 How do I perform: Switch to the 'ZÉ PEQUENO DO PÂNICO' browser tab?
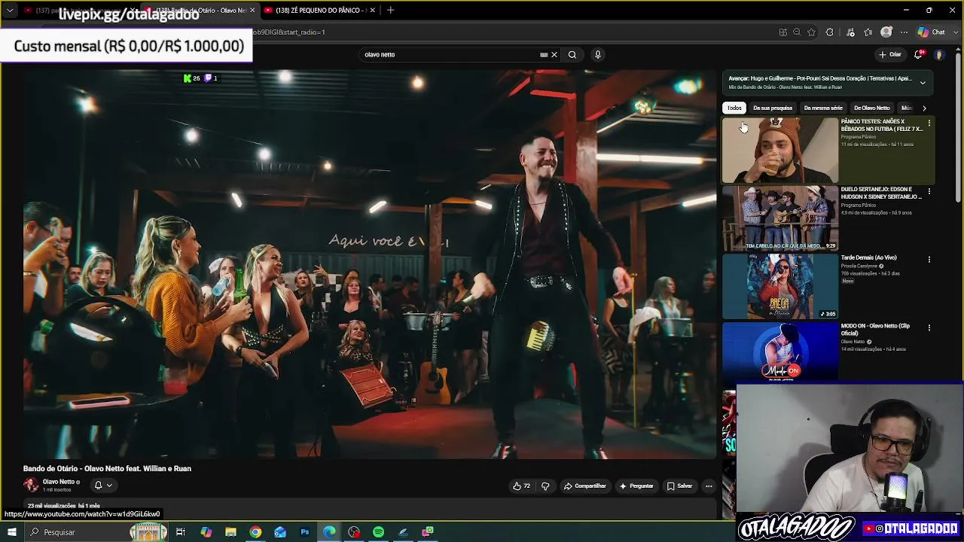tap(320, 11)
